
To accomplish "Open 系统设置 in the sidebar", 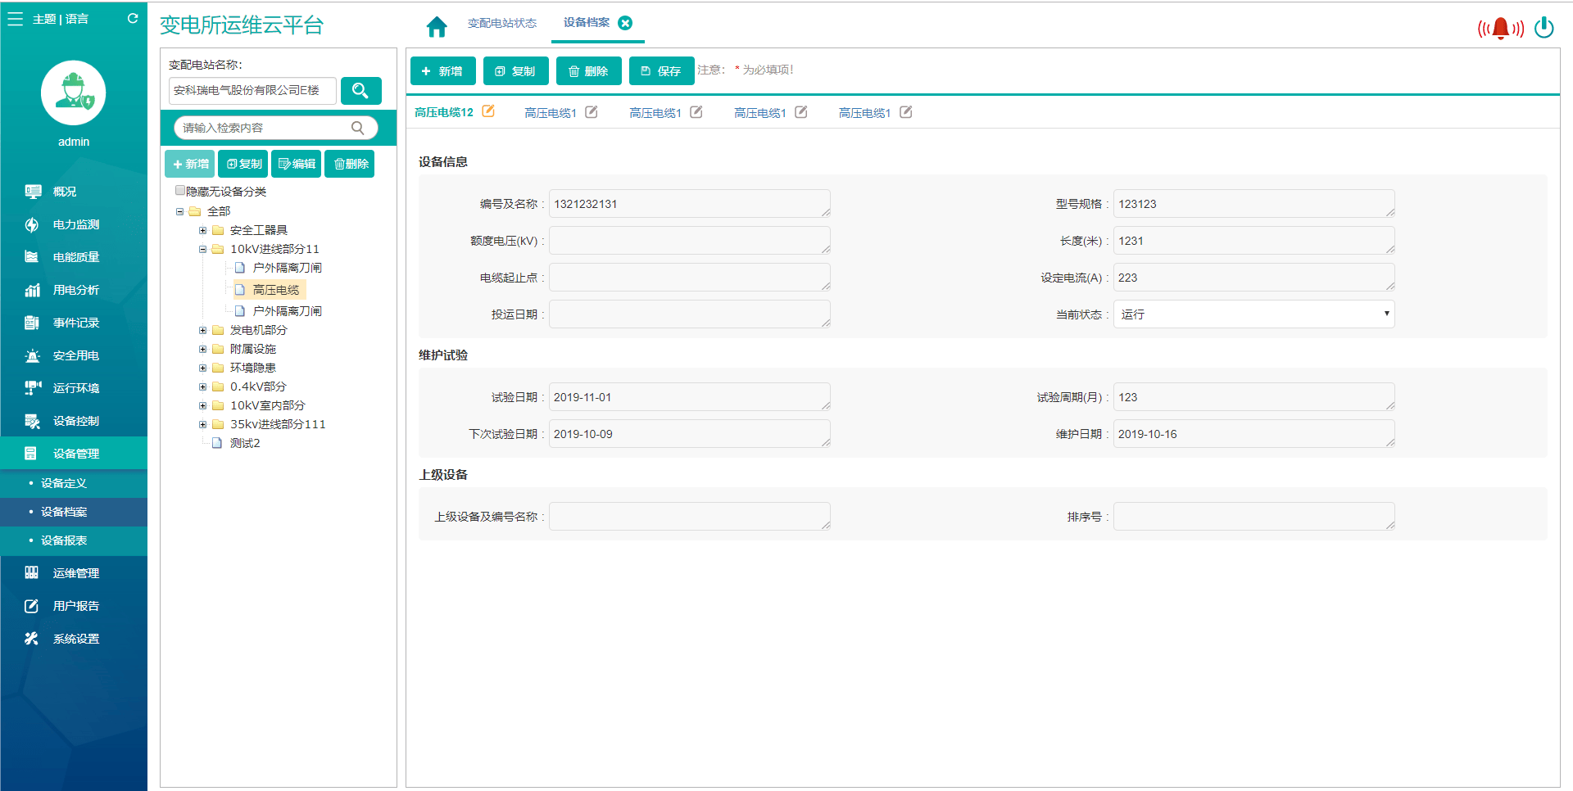I will (x=74, y=639).
